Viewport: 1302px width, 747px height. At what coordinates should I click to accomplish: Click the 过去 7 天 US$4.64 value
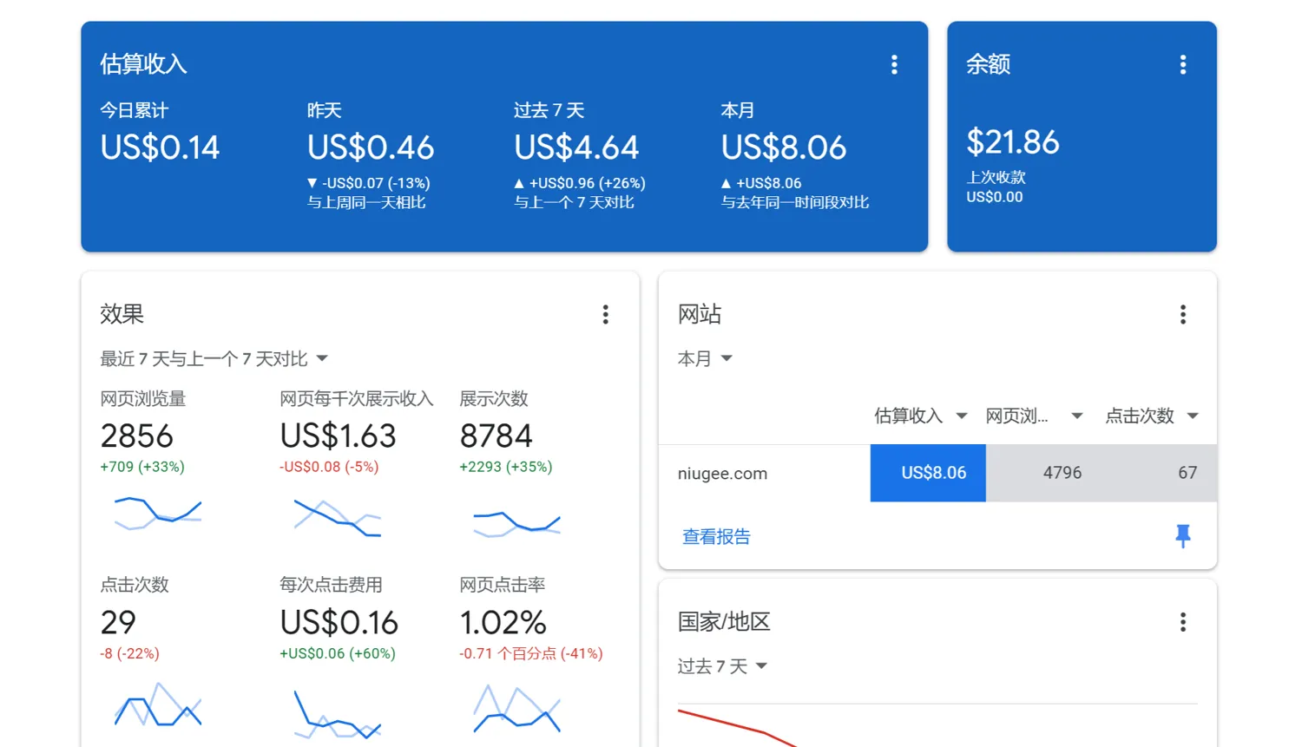[x=576, y=147]
